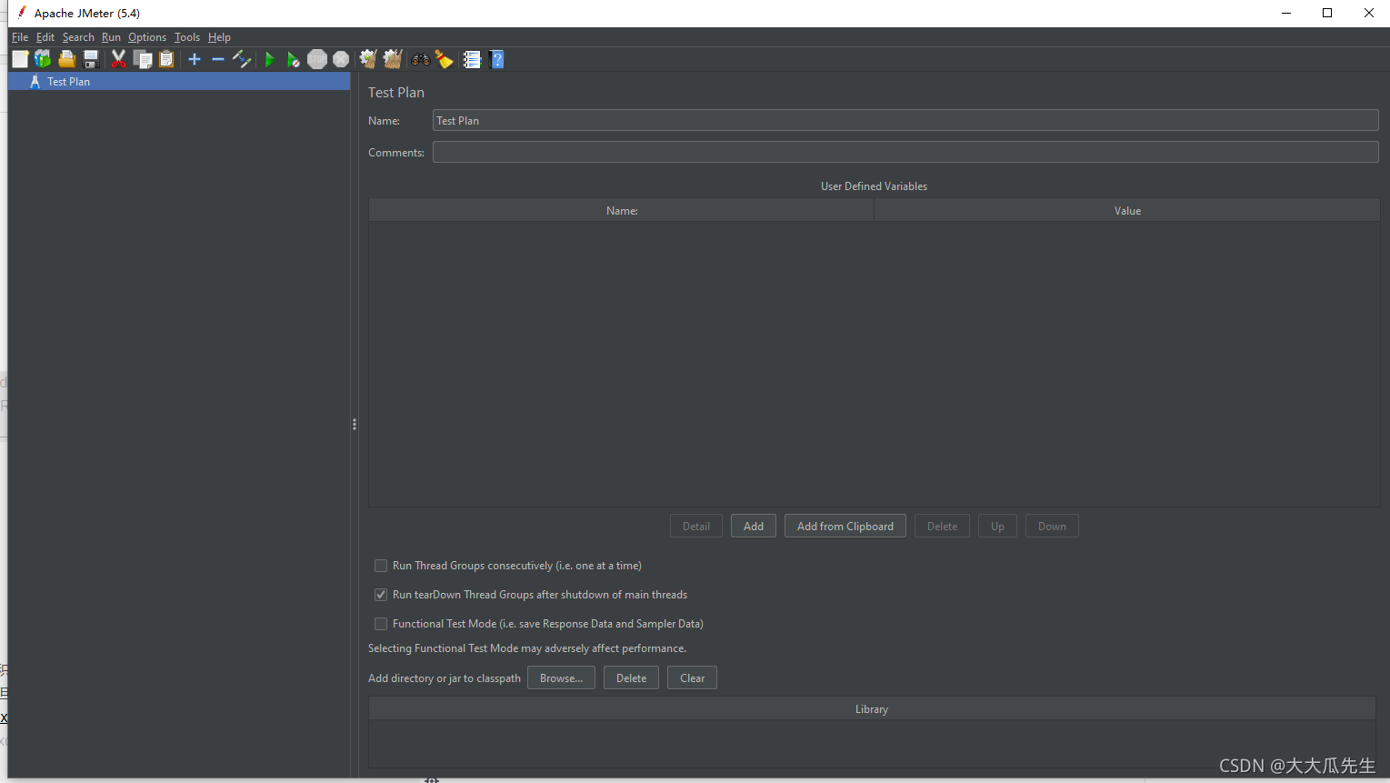Screen dimensions: 1390x783
Task: Enable Run Thread Groups consecutively checkbox
Action: point(381,566)
